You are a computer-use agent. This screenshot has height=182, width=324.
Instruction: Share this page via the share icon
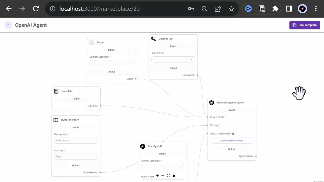tap(218, 9)
